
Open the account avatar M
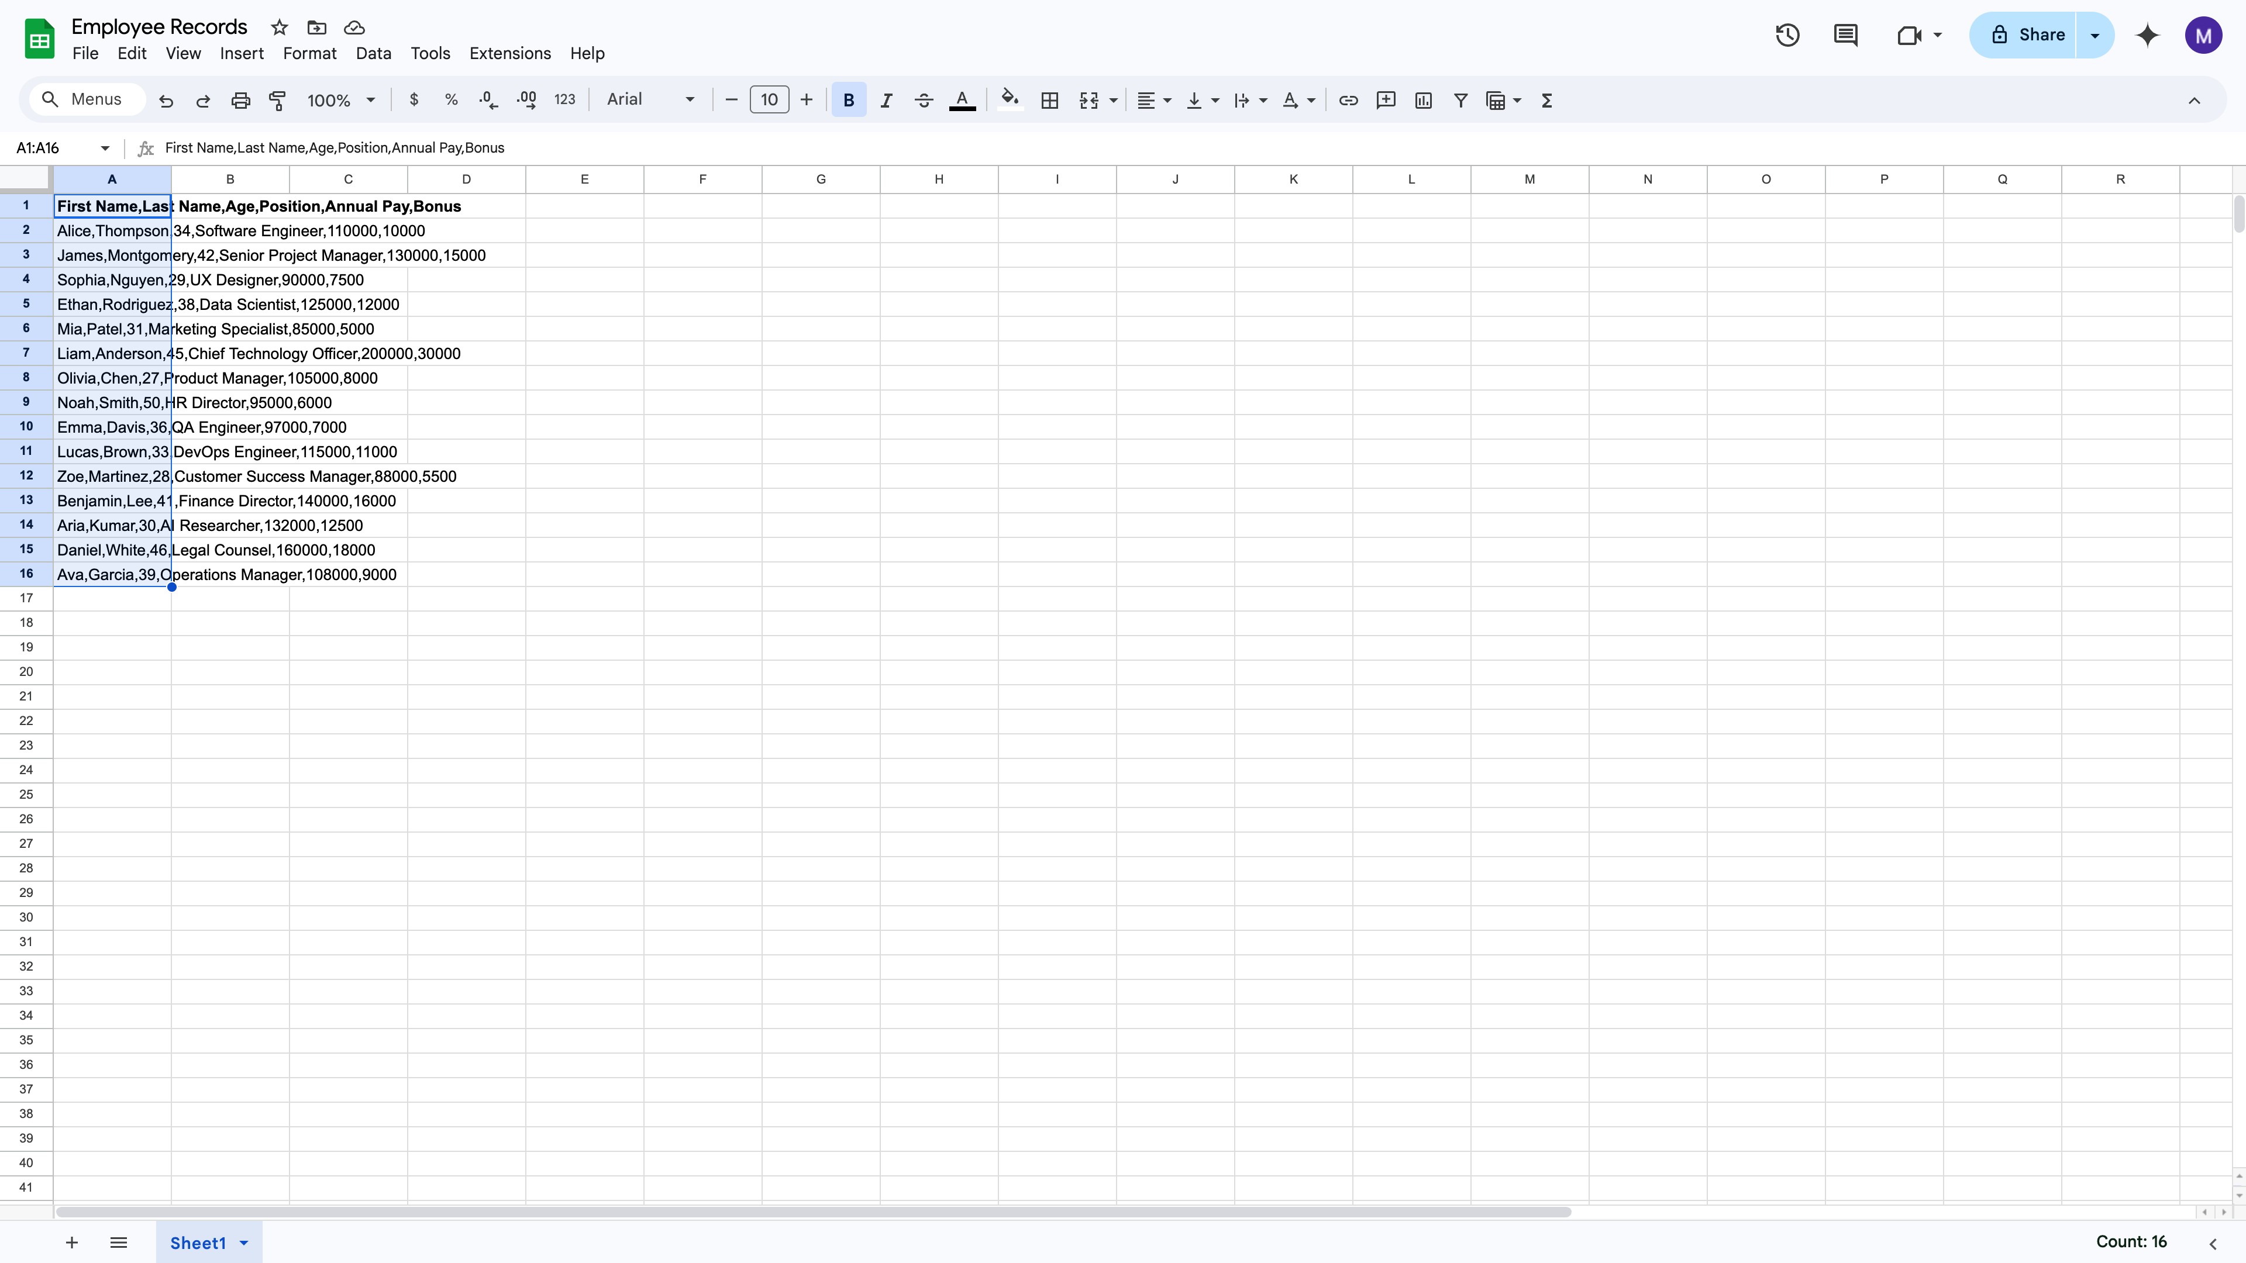pos(2203,35)
